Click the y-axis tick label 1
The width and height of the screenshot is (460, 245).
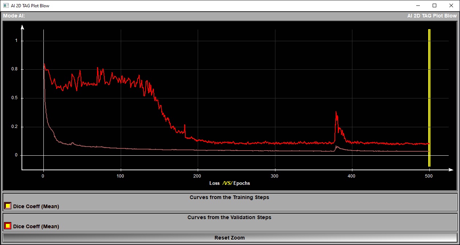coord(16,40)
